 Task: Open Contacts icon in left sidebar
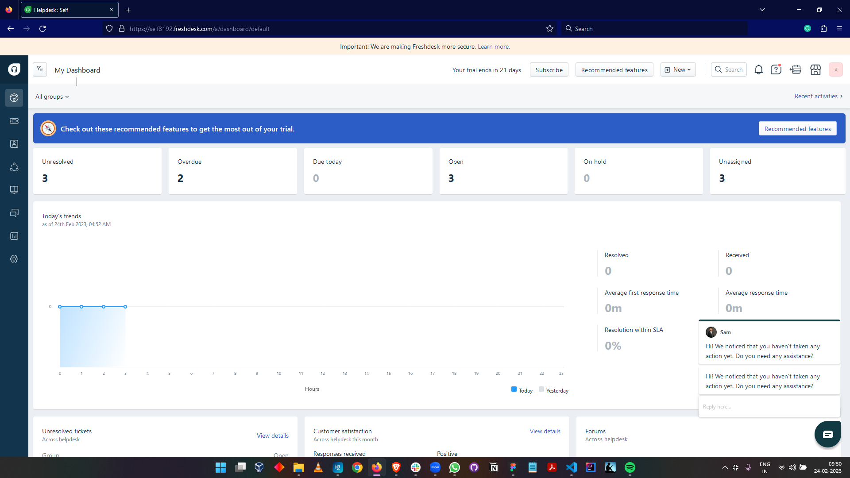(x=14, y=144)
